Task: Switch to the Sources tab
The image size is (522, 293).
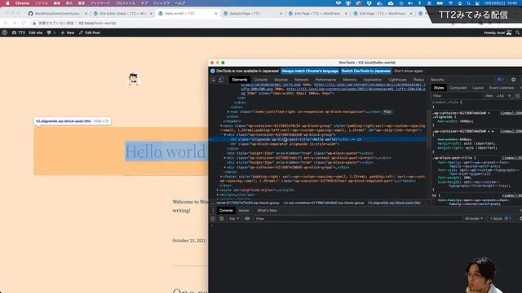Action: pyautogui.click(x=281, y=80)
